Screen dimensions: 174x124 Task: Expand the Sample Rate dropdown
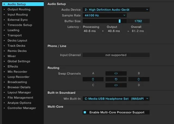[x=105, y=15]
